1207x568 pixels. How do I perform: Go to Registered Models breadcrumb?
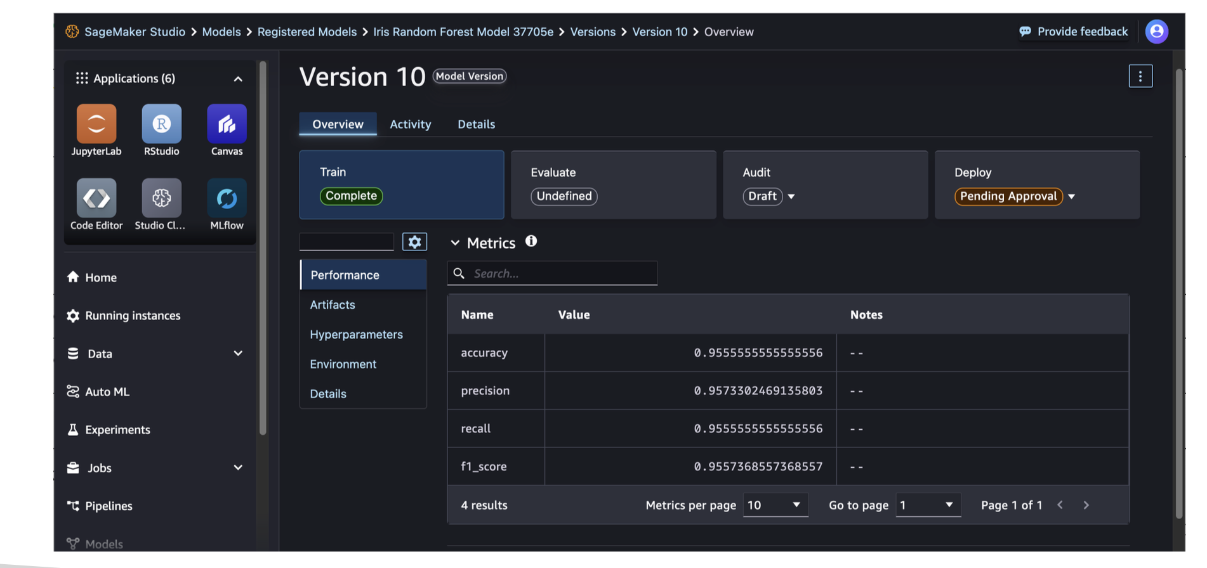307,32
